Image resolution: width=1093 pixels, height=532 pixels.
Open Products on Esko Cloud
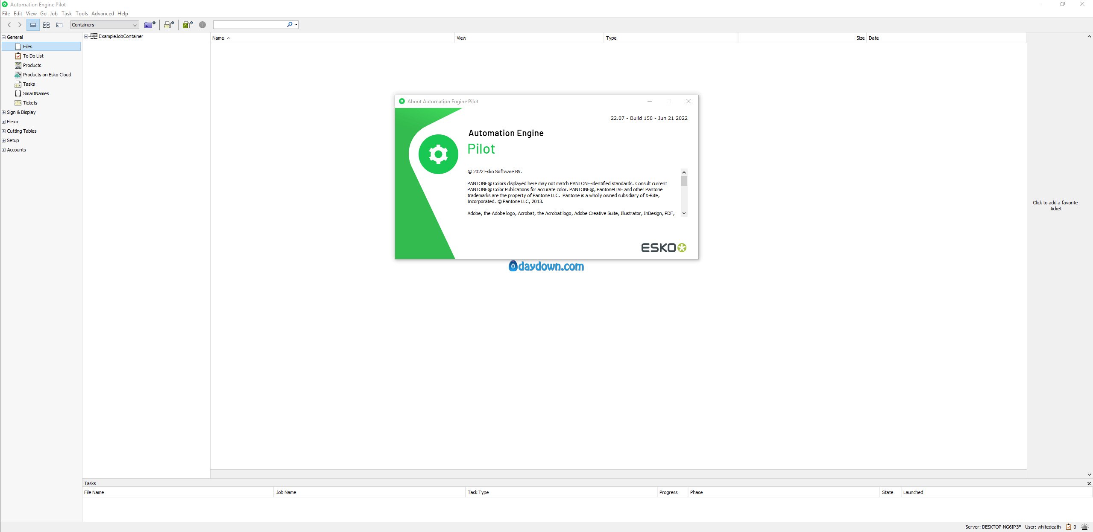(x=47, y=75)
